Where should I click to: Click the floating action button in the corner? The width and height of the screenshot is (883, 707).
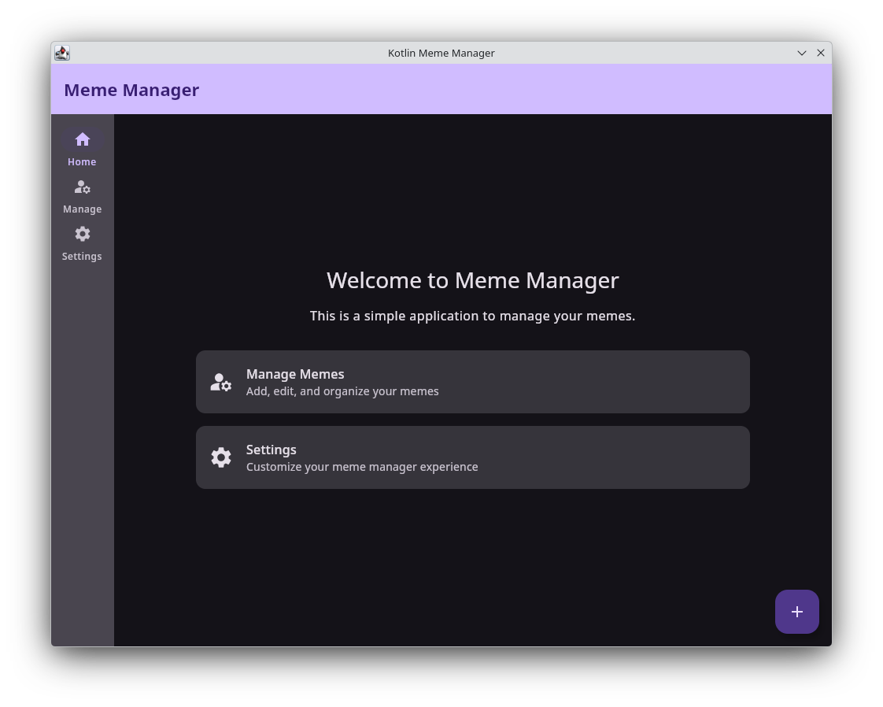[796, 612]
